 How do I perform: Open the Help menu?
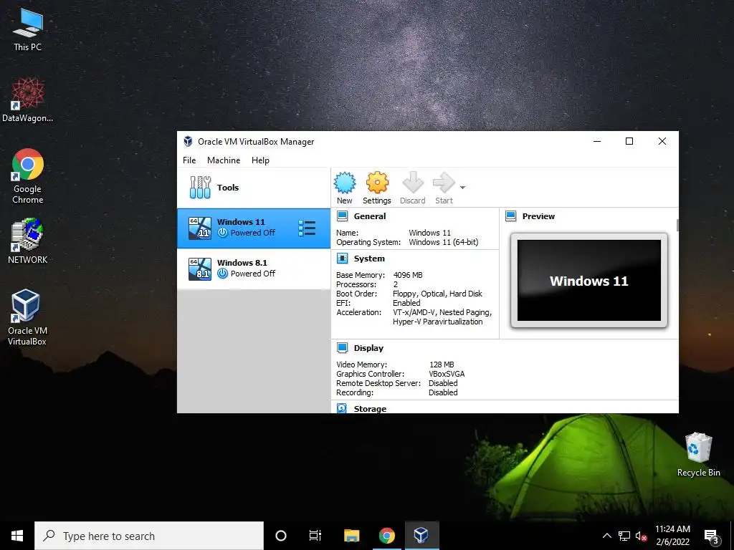(260, 160)
